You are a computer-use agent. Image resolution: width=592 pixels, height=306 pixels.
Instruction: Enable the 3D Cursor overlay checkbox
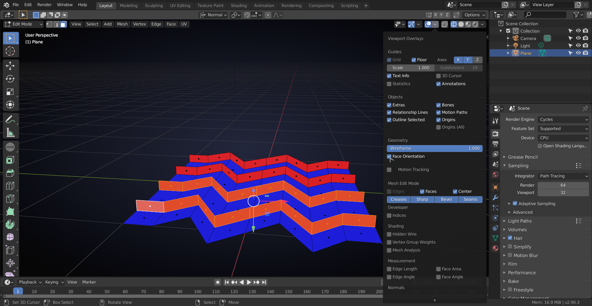coord(438,76)
